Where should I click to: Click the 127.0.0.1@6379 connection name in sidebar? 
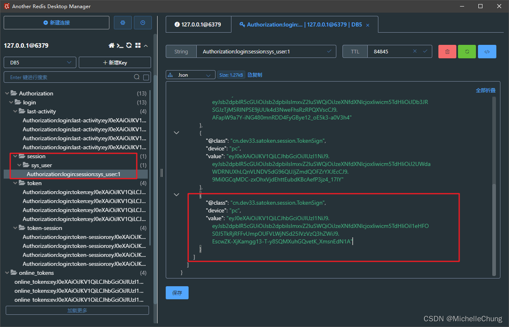coord(26,46)
